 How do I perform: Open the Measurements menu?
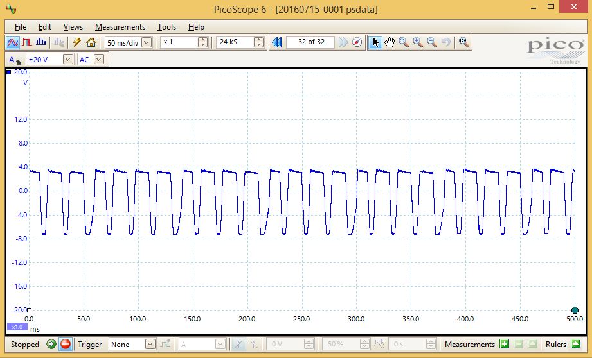point(120,27)
